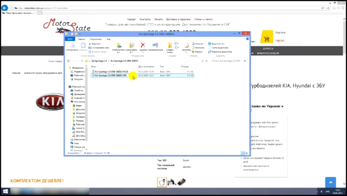The width and height of the screenshot is (347, 196).
Task: Select the blue adapter product thumbnail
Action: tap(182, 182)
